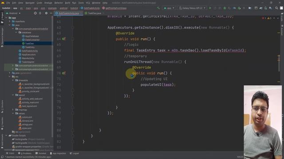Collapse the Gradle Scripts node
Screen dimensions: 284x159
(x=7, y=136)
